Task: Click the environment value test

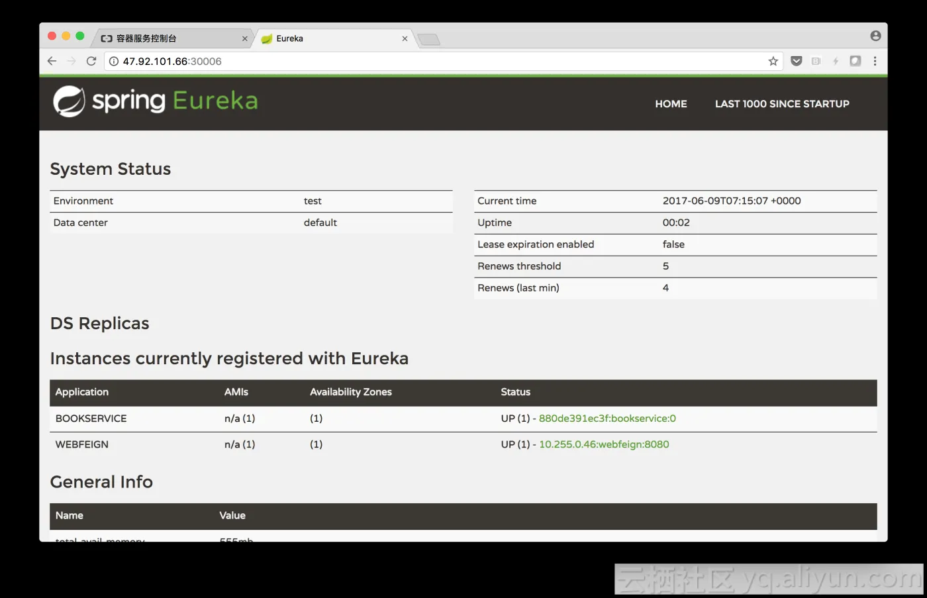Action: [313, 201]
